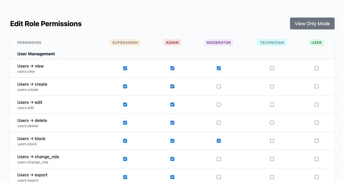This screenshot has width=343, height=182.
Task: Uncheck Moderator for Users block
Action: coord(219,141)
